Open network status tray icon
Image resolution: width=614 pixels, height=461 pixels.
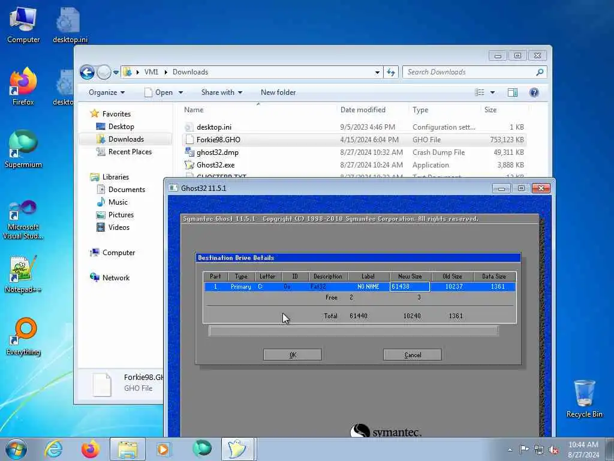[x=539, y=450]
